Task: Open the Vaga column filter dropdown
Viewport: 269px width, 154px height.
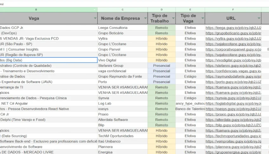Action: click(x=95, y=18)
